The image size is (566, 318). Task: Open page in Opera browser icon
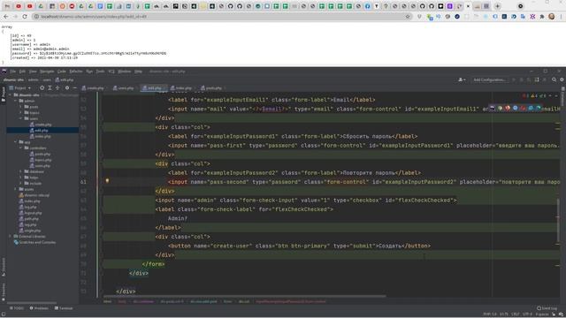click(x=523, y=108)
